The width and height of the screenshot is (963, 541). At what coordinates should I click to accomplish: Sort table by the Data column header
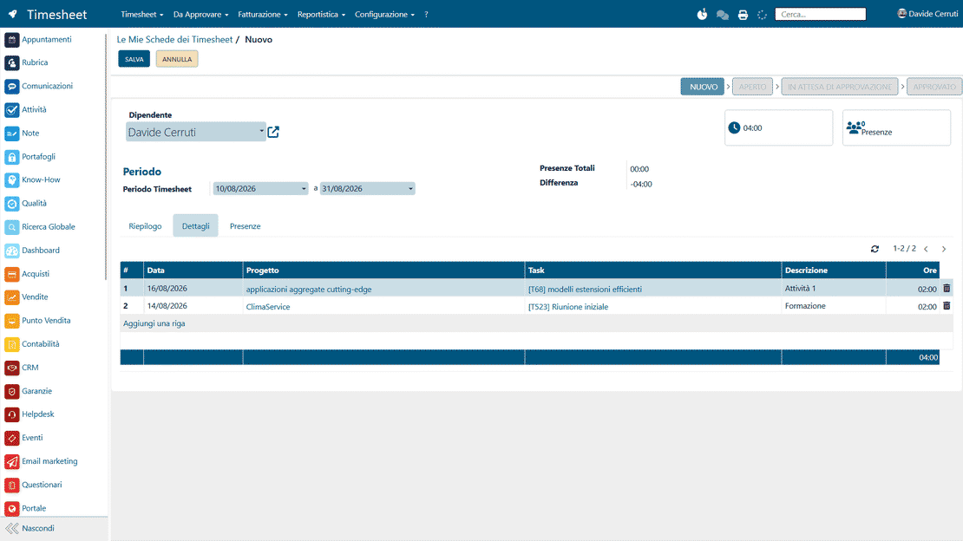193,270
